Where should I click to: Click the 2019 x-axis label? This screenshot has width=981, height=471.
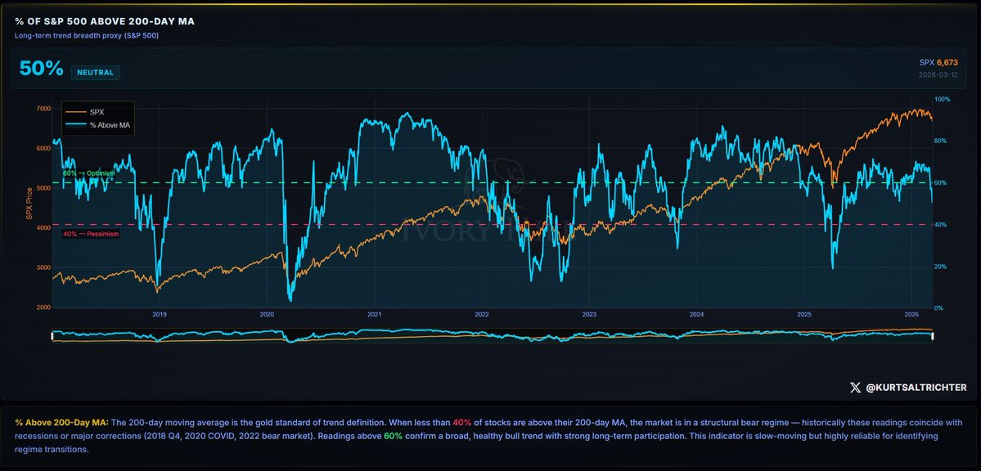[x=160, y=315]
